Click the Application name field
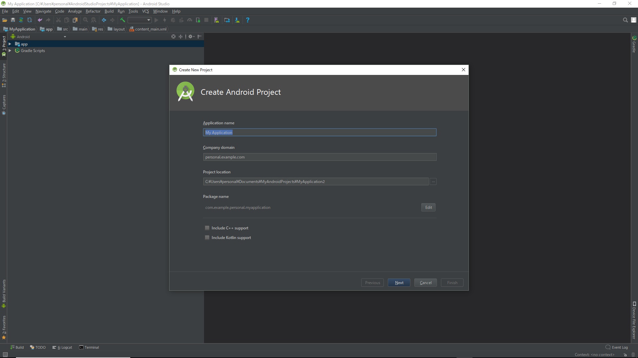Screen dimensions: 638x358 [x=320, y=133]
